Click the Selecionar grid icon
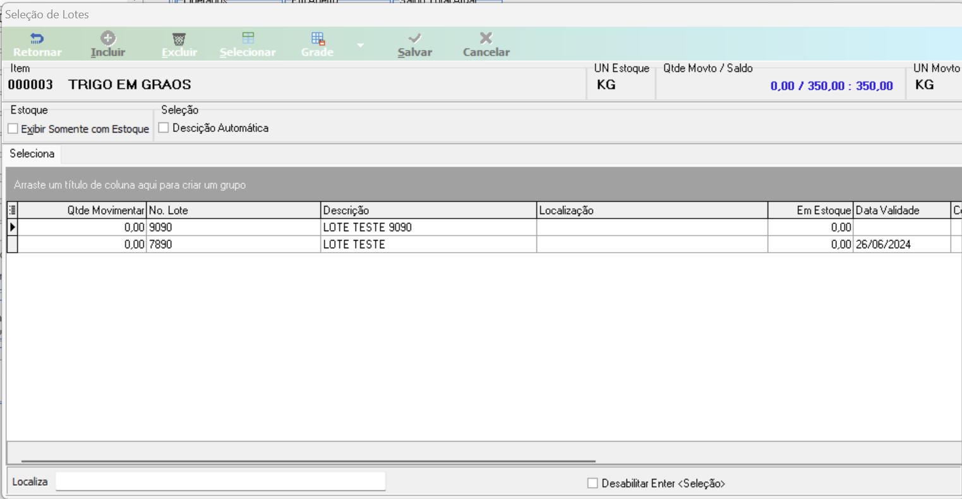 (x=248, y=39)
